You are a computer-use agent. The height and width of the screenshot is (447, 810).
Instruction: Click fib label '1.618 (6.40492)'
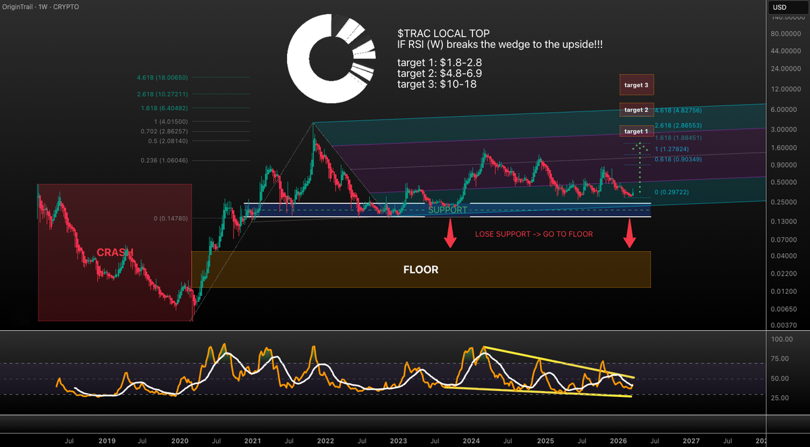(163, 107)
